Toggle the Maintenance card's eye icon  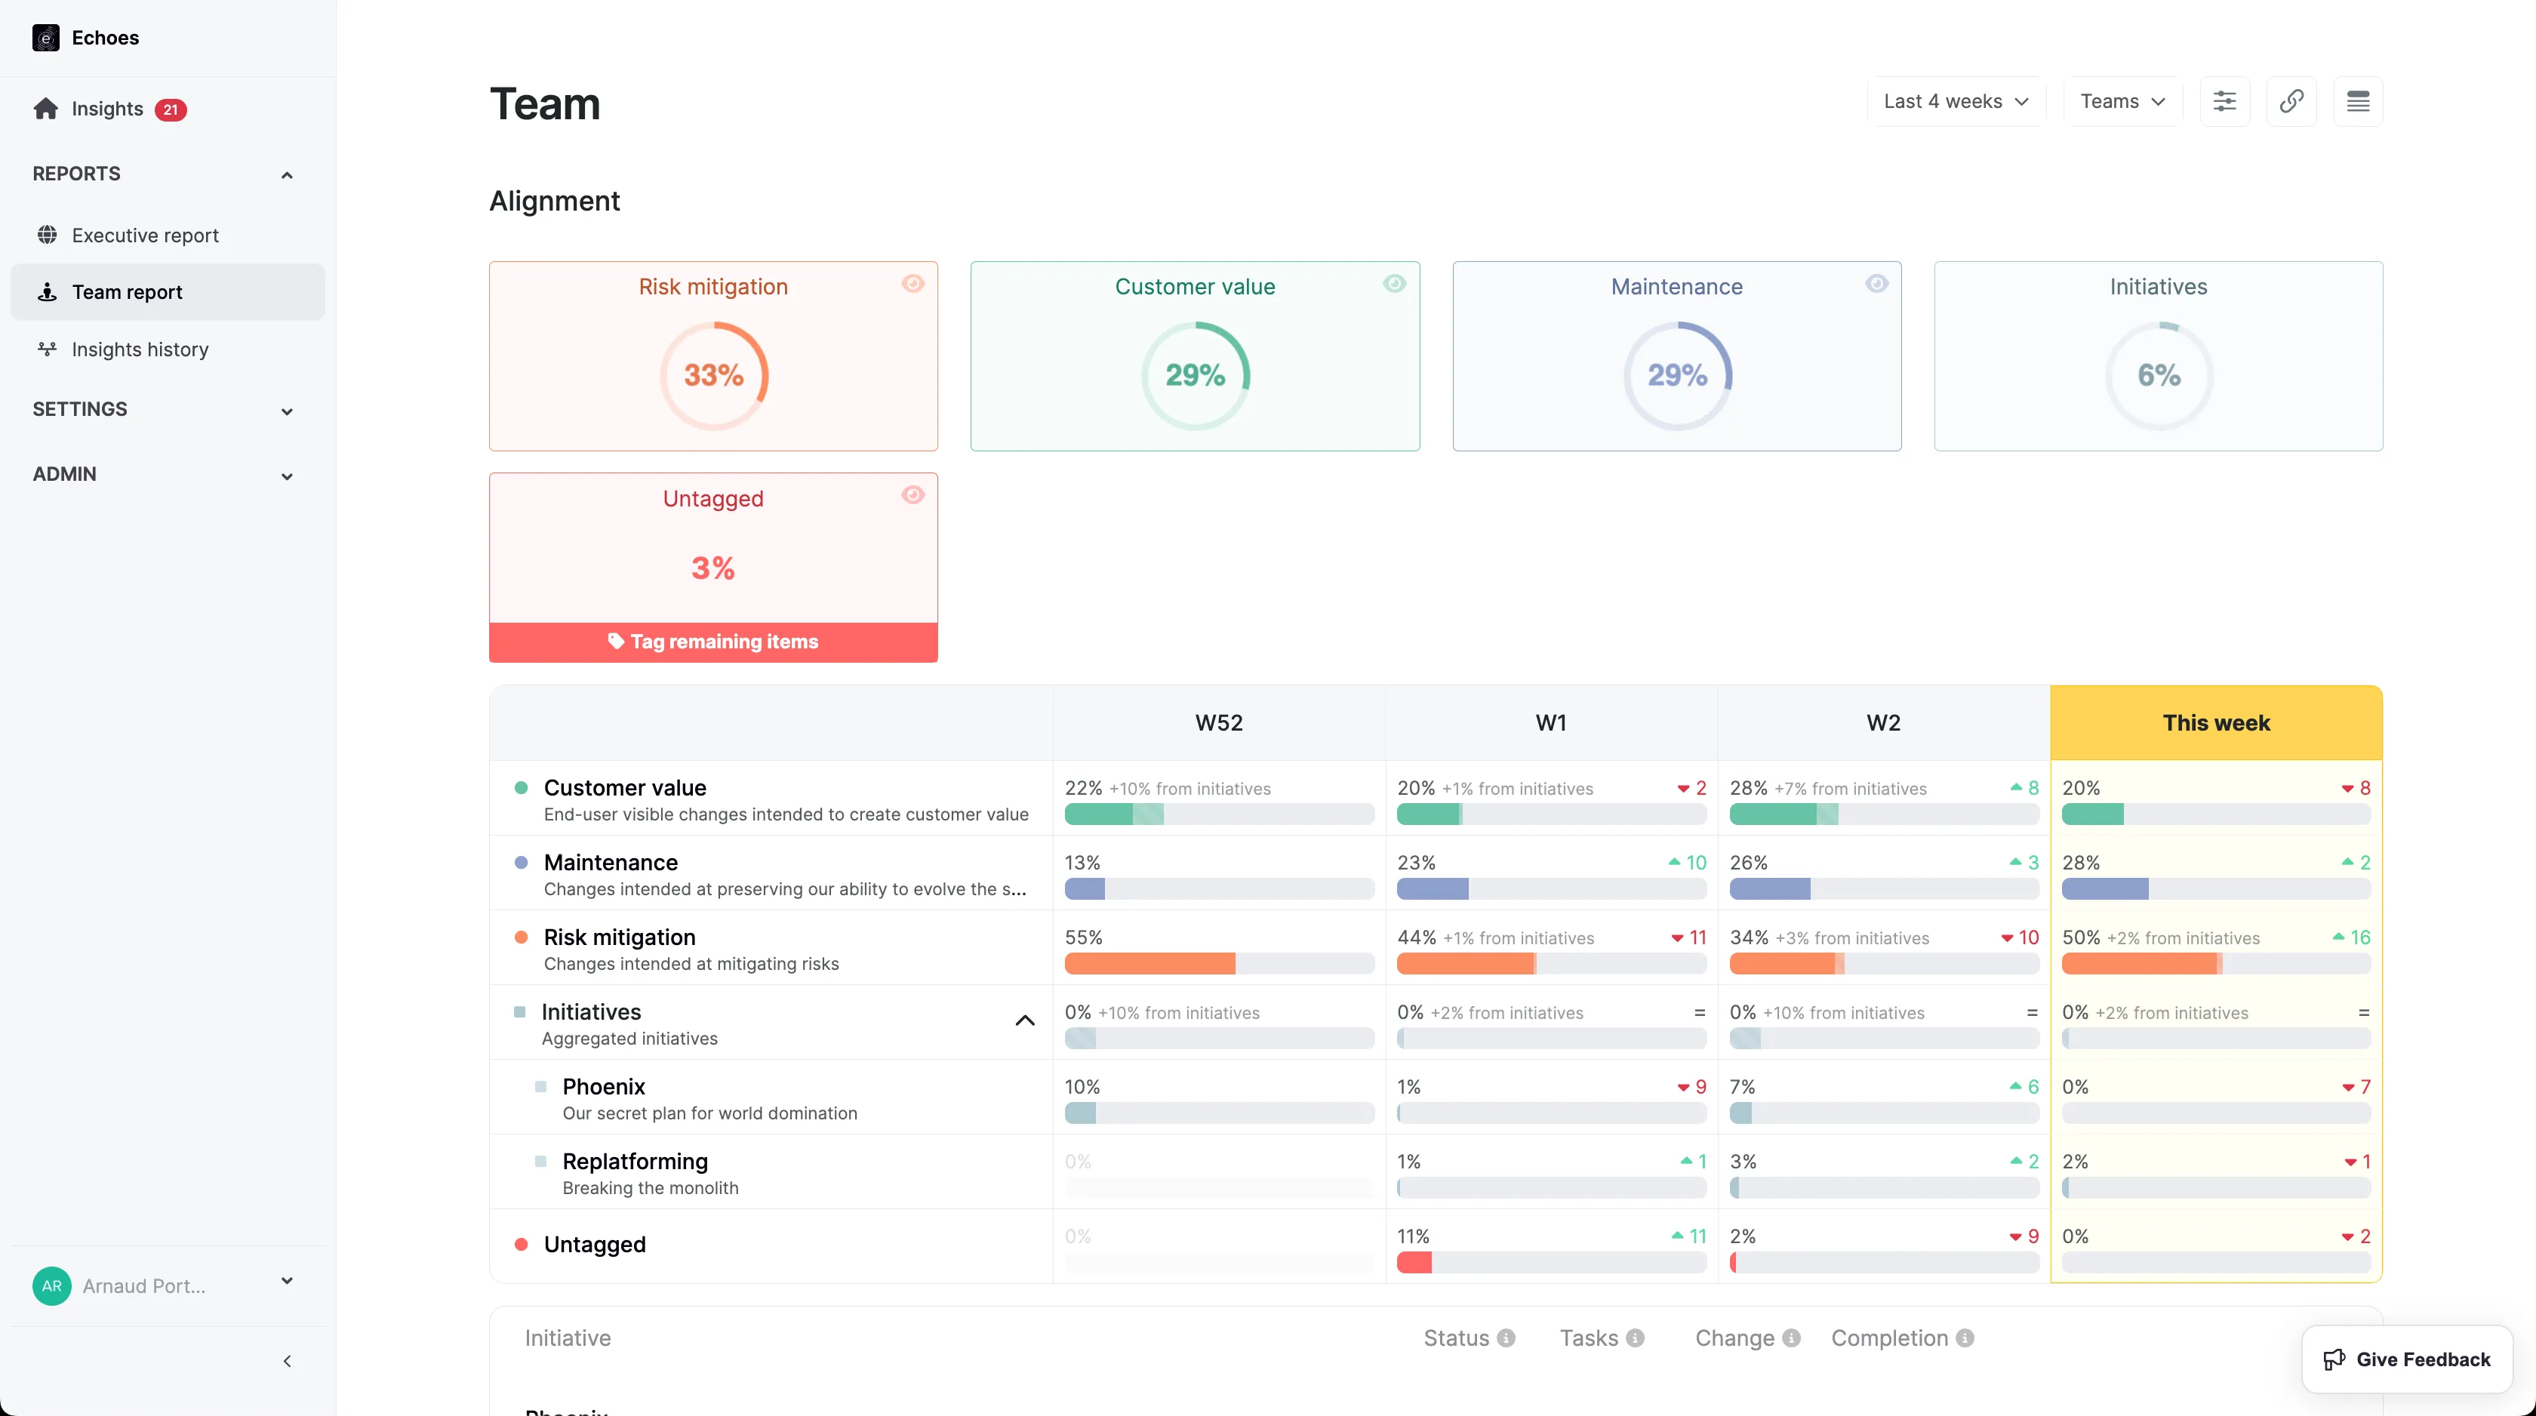click(1876, 284)
